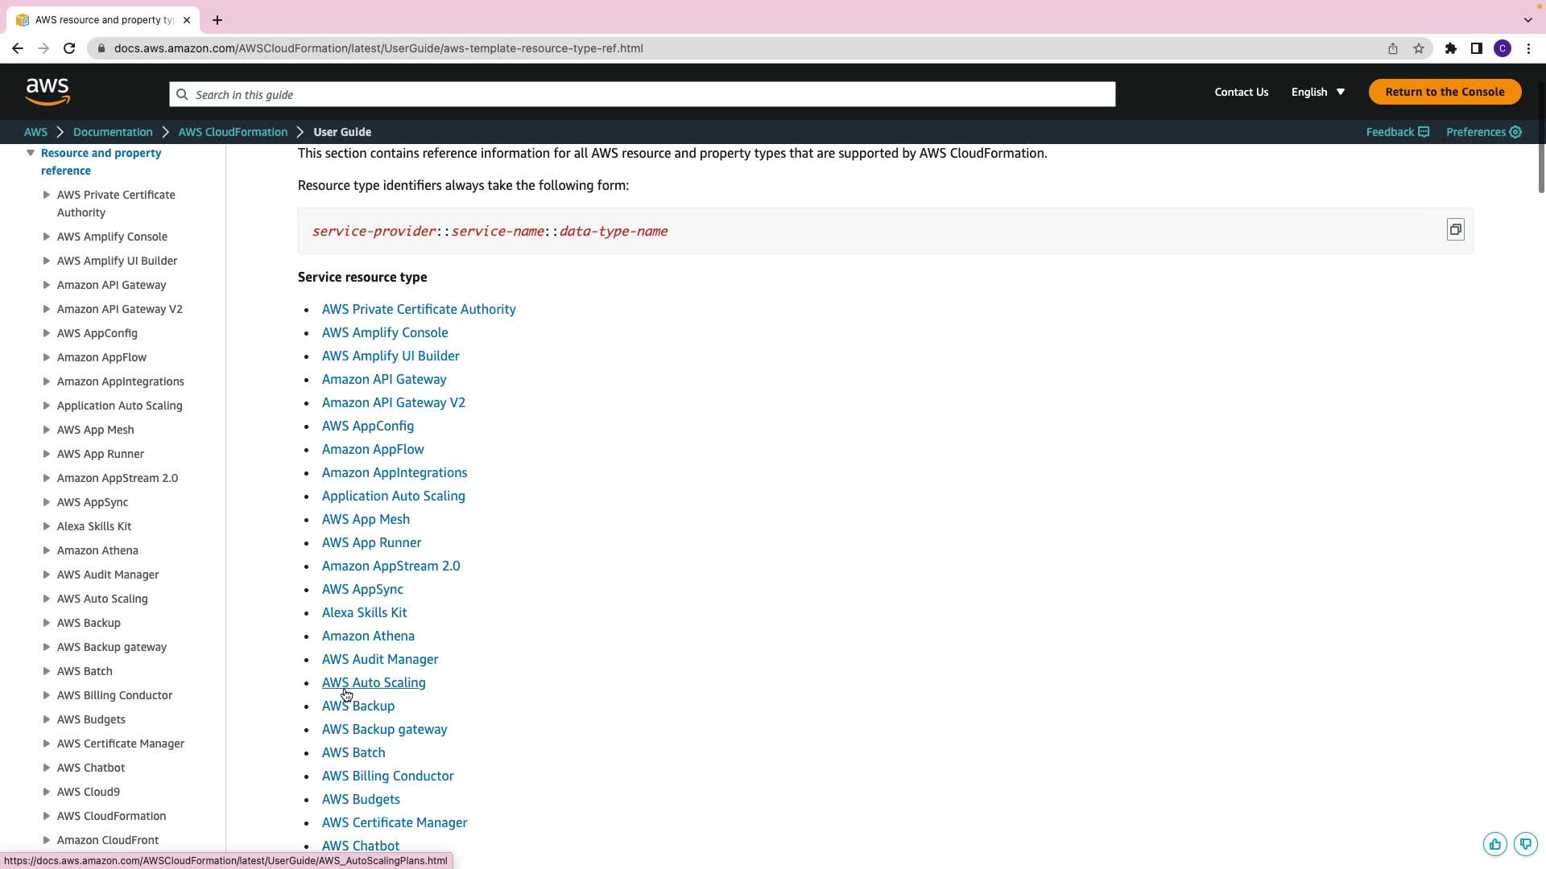Image resolution: width=1546 pixels, height=869 pixels.
Task: Click the thumbs up feedback icon
Action: click(1495, 844)
